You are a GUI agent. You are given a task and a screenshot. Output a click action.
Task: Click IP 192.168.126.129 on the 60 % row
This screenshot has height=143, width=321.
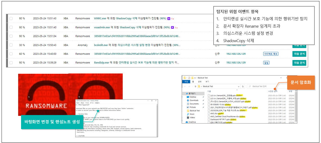click(x=236, y=54)
